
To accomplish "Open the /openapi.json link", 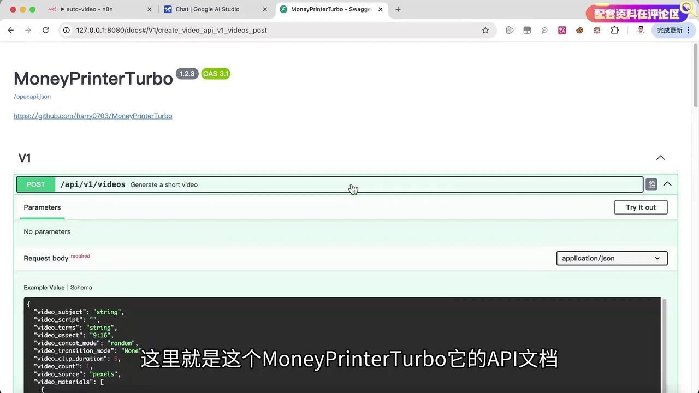I will coord(32,96).
